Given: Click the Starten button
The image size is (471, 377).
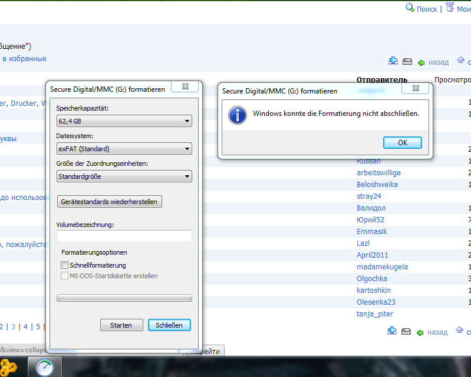Looking at the screenshot, I should point(121,325).
